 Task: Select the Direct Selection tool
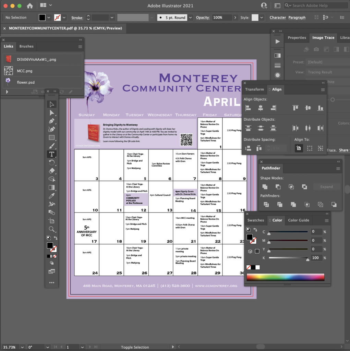coord(52,112)
